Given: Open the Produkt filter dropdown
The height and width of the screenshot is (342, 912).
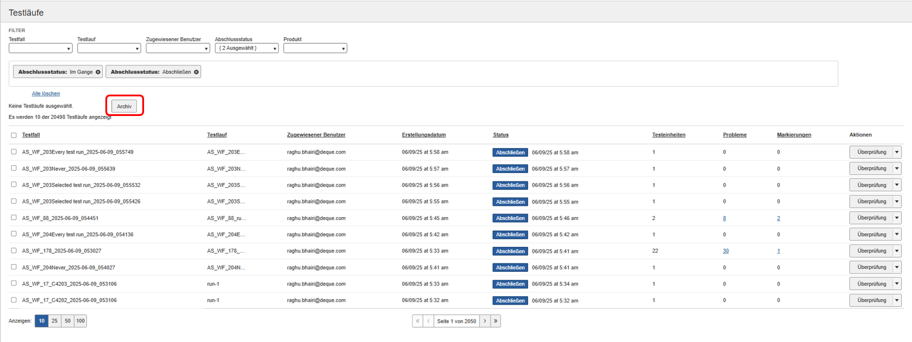Looking at the screenshot, I should coord(315,48).
